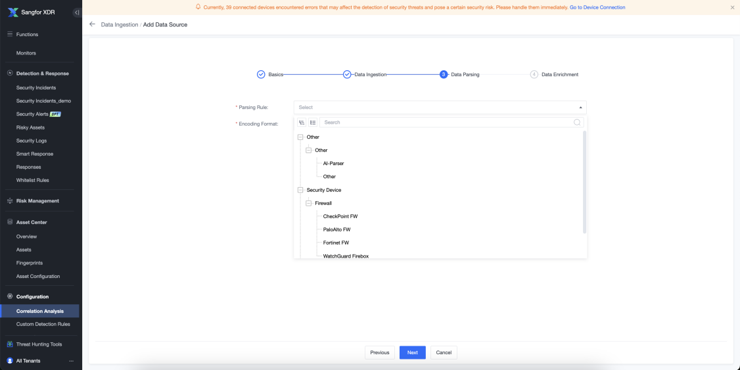Click the dropdown list scrollbar

coord(585,182)
